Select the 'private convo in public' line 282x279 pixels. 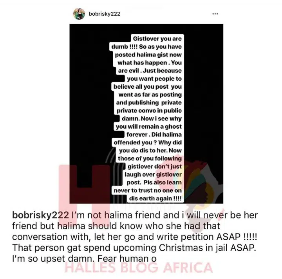(149, 111)
